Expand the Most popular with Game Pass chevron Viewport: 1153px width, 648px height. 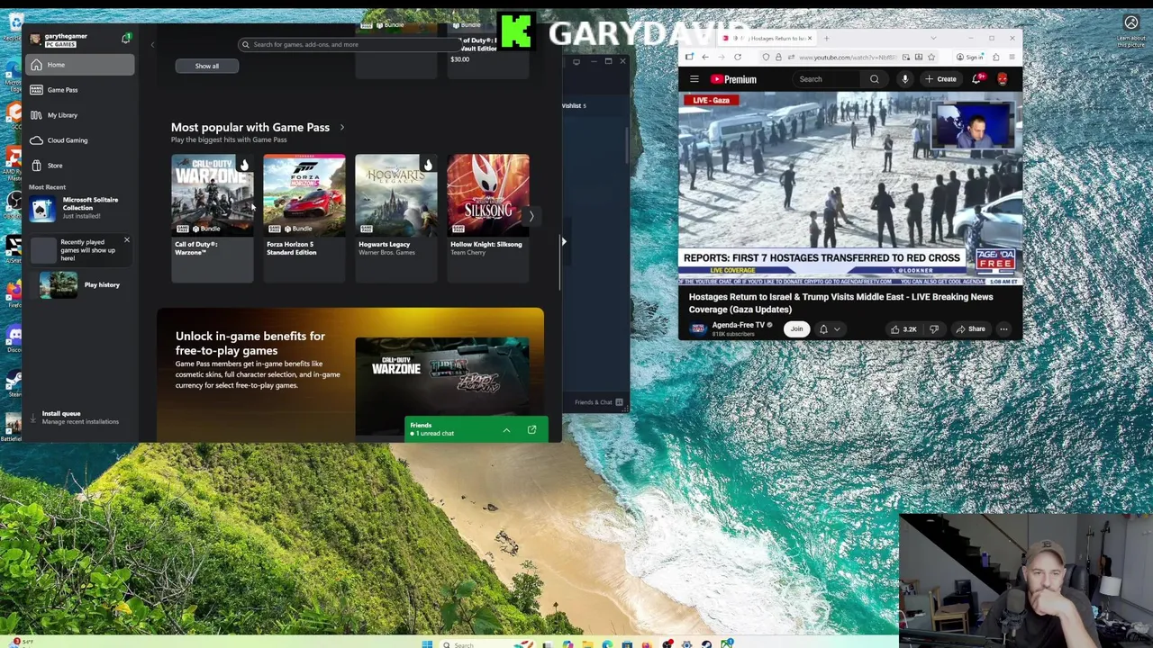(x=341, y=127)
